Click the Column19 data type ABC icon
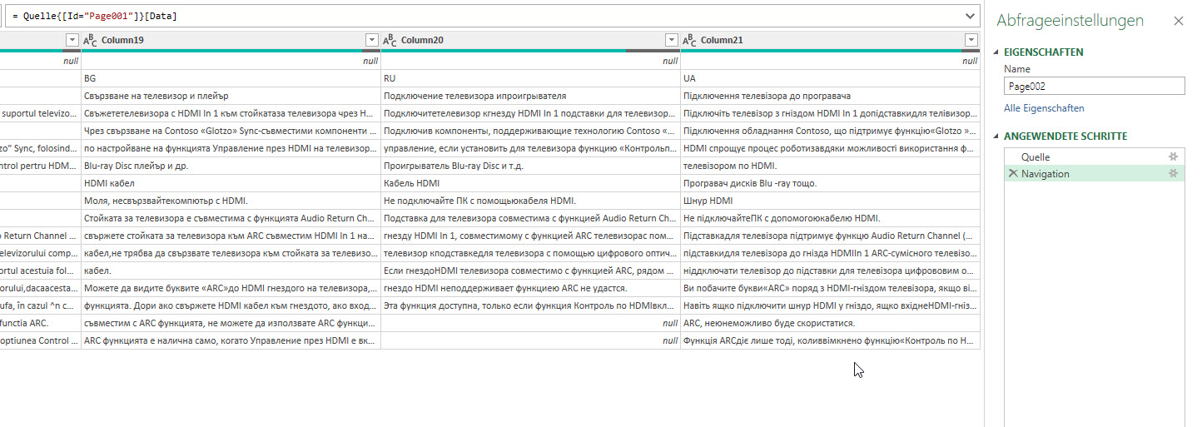 click(91, 40)
